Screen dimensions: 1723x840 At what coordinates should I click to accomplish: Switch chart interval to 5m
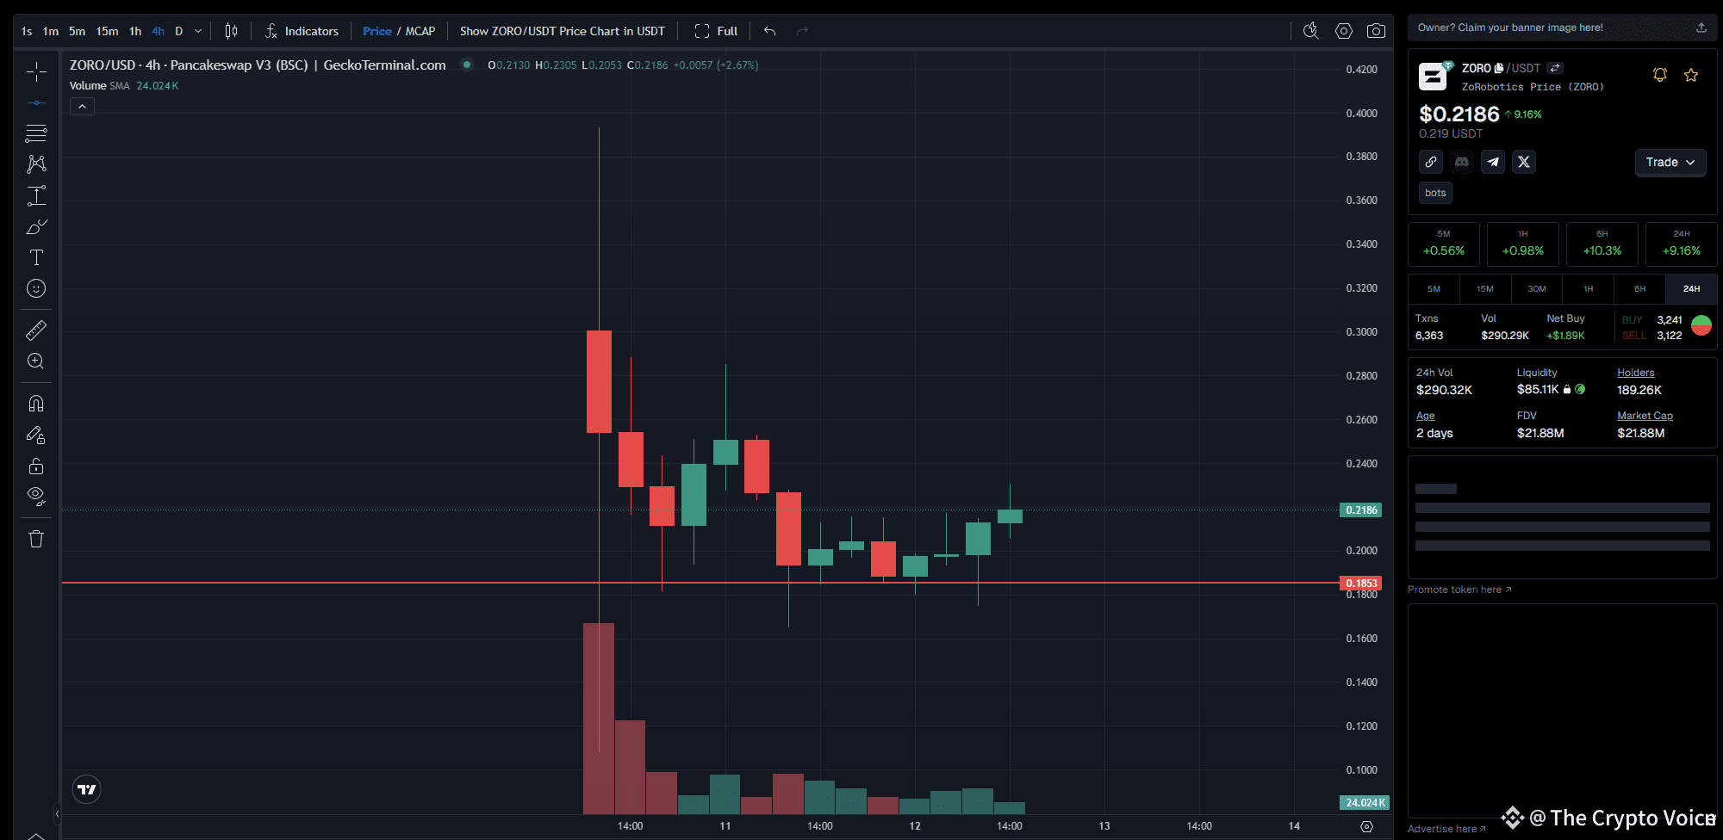coord(78,31)
